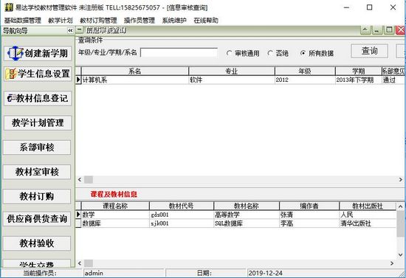Select the 数学 course cell
This screenshot has height=278, width=406.
115,215
